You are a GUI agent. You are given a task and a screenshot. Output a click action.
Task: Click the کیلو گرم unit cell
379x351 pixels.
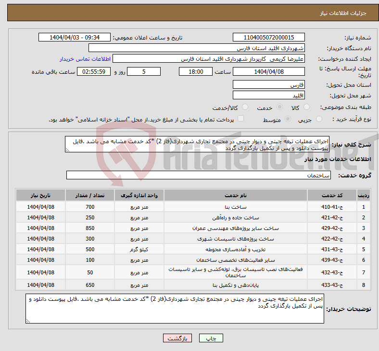pos(139,249)
